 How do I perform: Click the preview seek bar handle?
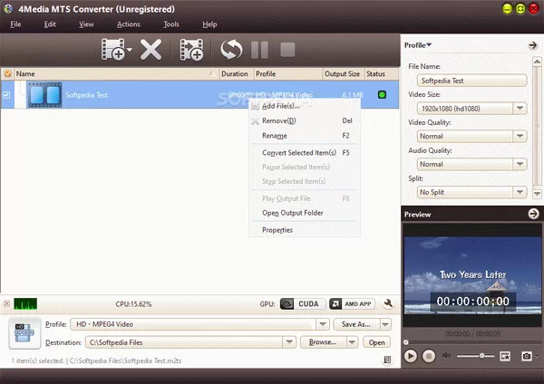pyautogui.click(x=406, y=342)
